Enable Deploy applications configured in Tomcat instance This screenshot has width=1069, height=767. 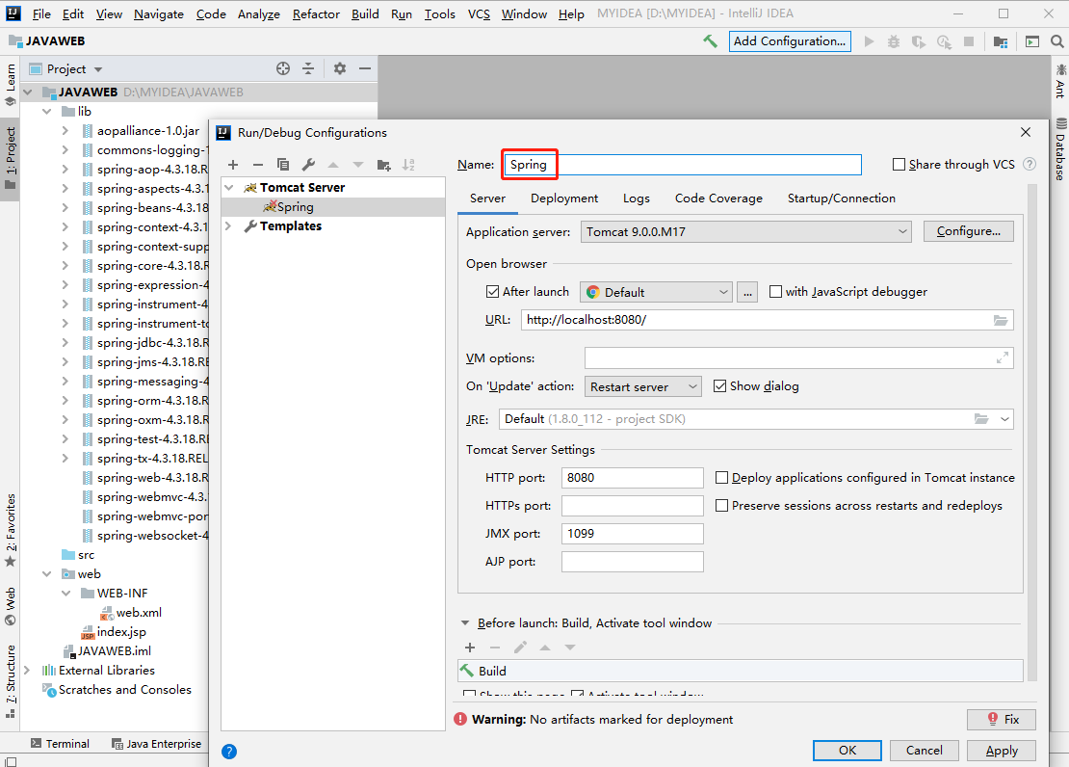click(721, 478)
